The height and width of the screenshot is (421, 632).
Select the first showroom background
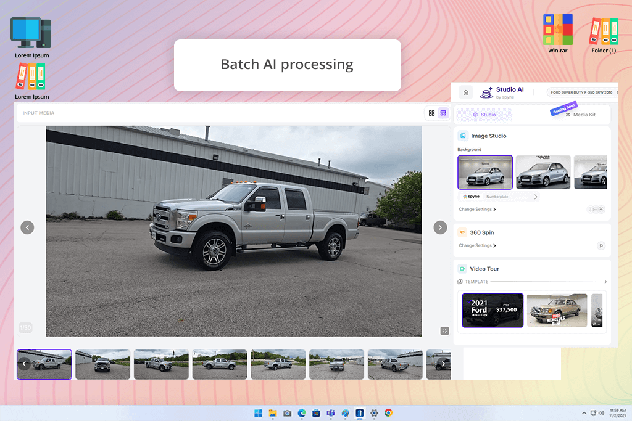485,172
